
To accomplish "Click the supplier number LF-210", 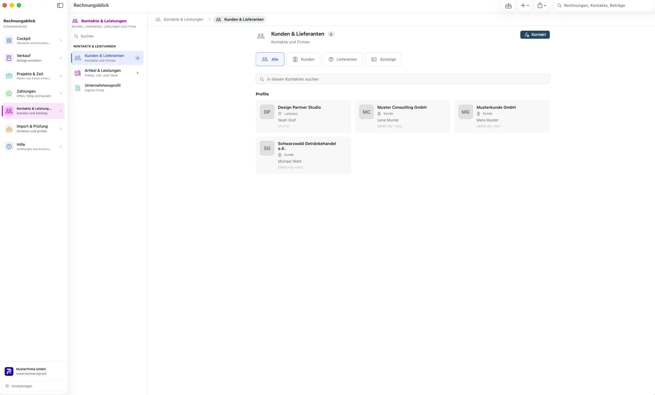I will (x=283, y=126).
